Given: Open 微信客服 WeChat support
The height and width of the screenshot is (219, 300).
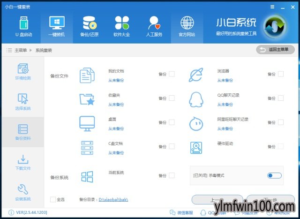Looking at the screenshot, I should coord(181,213).
